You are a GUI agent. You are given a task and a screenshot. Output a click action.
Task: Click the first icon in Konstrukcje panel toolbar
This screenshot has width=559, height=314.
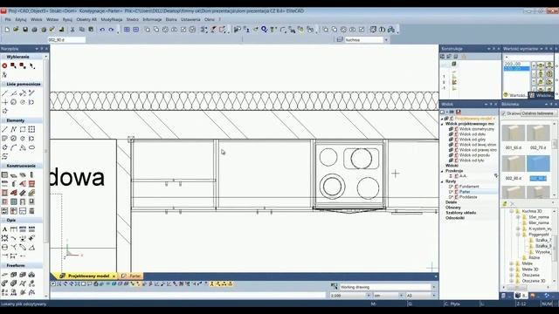[443, 56]
